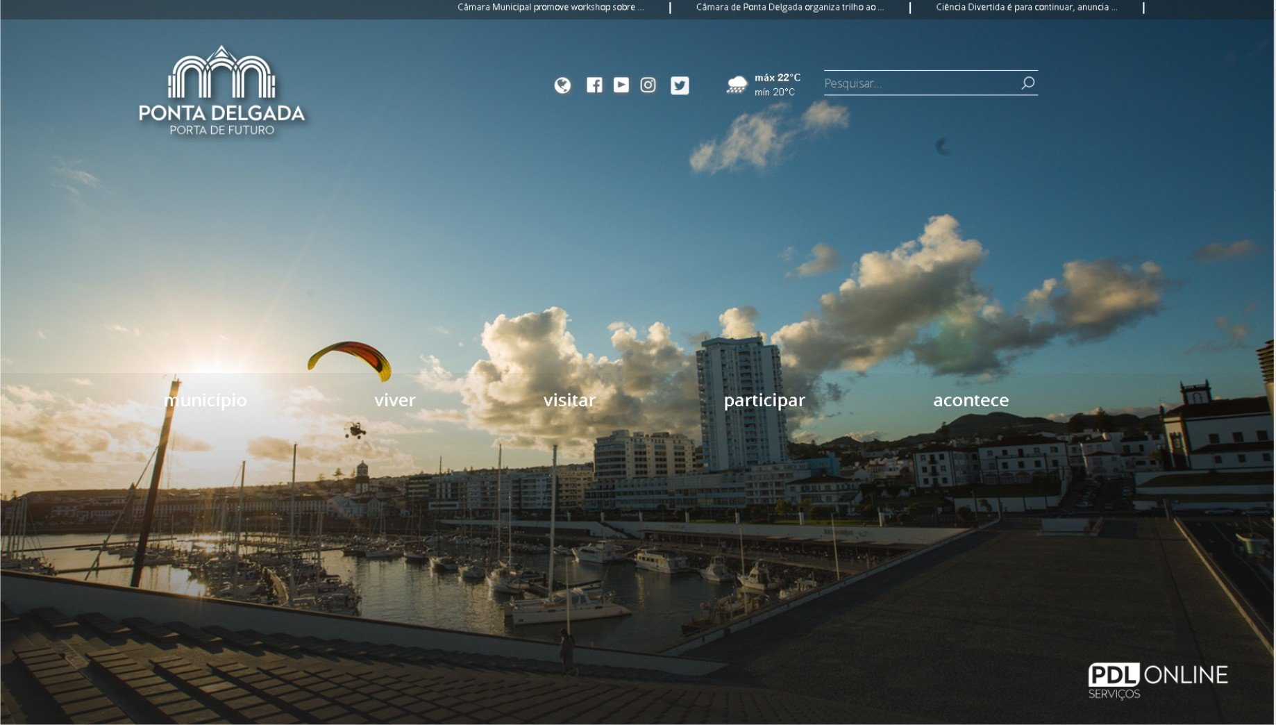Viewport: 1276px width, 725px height.
Task: Open the YouTube channel icon
Action: coord(621,85)
